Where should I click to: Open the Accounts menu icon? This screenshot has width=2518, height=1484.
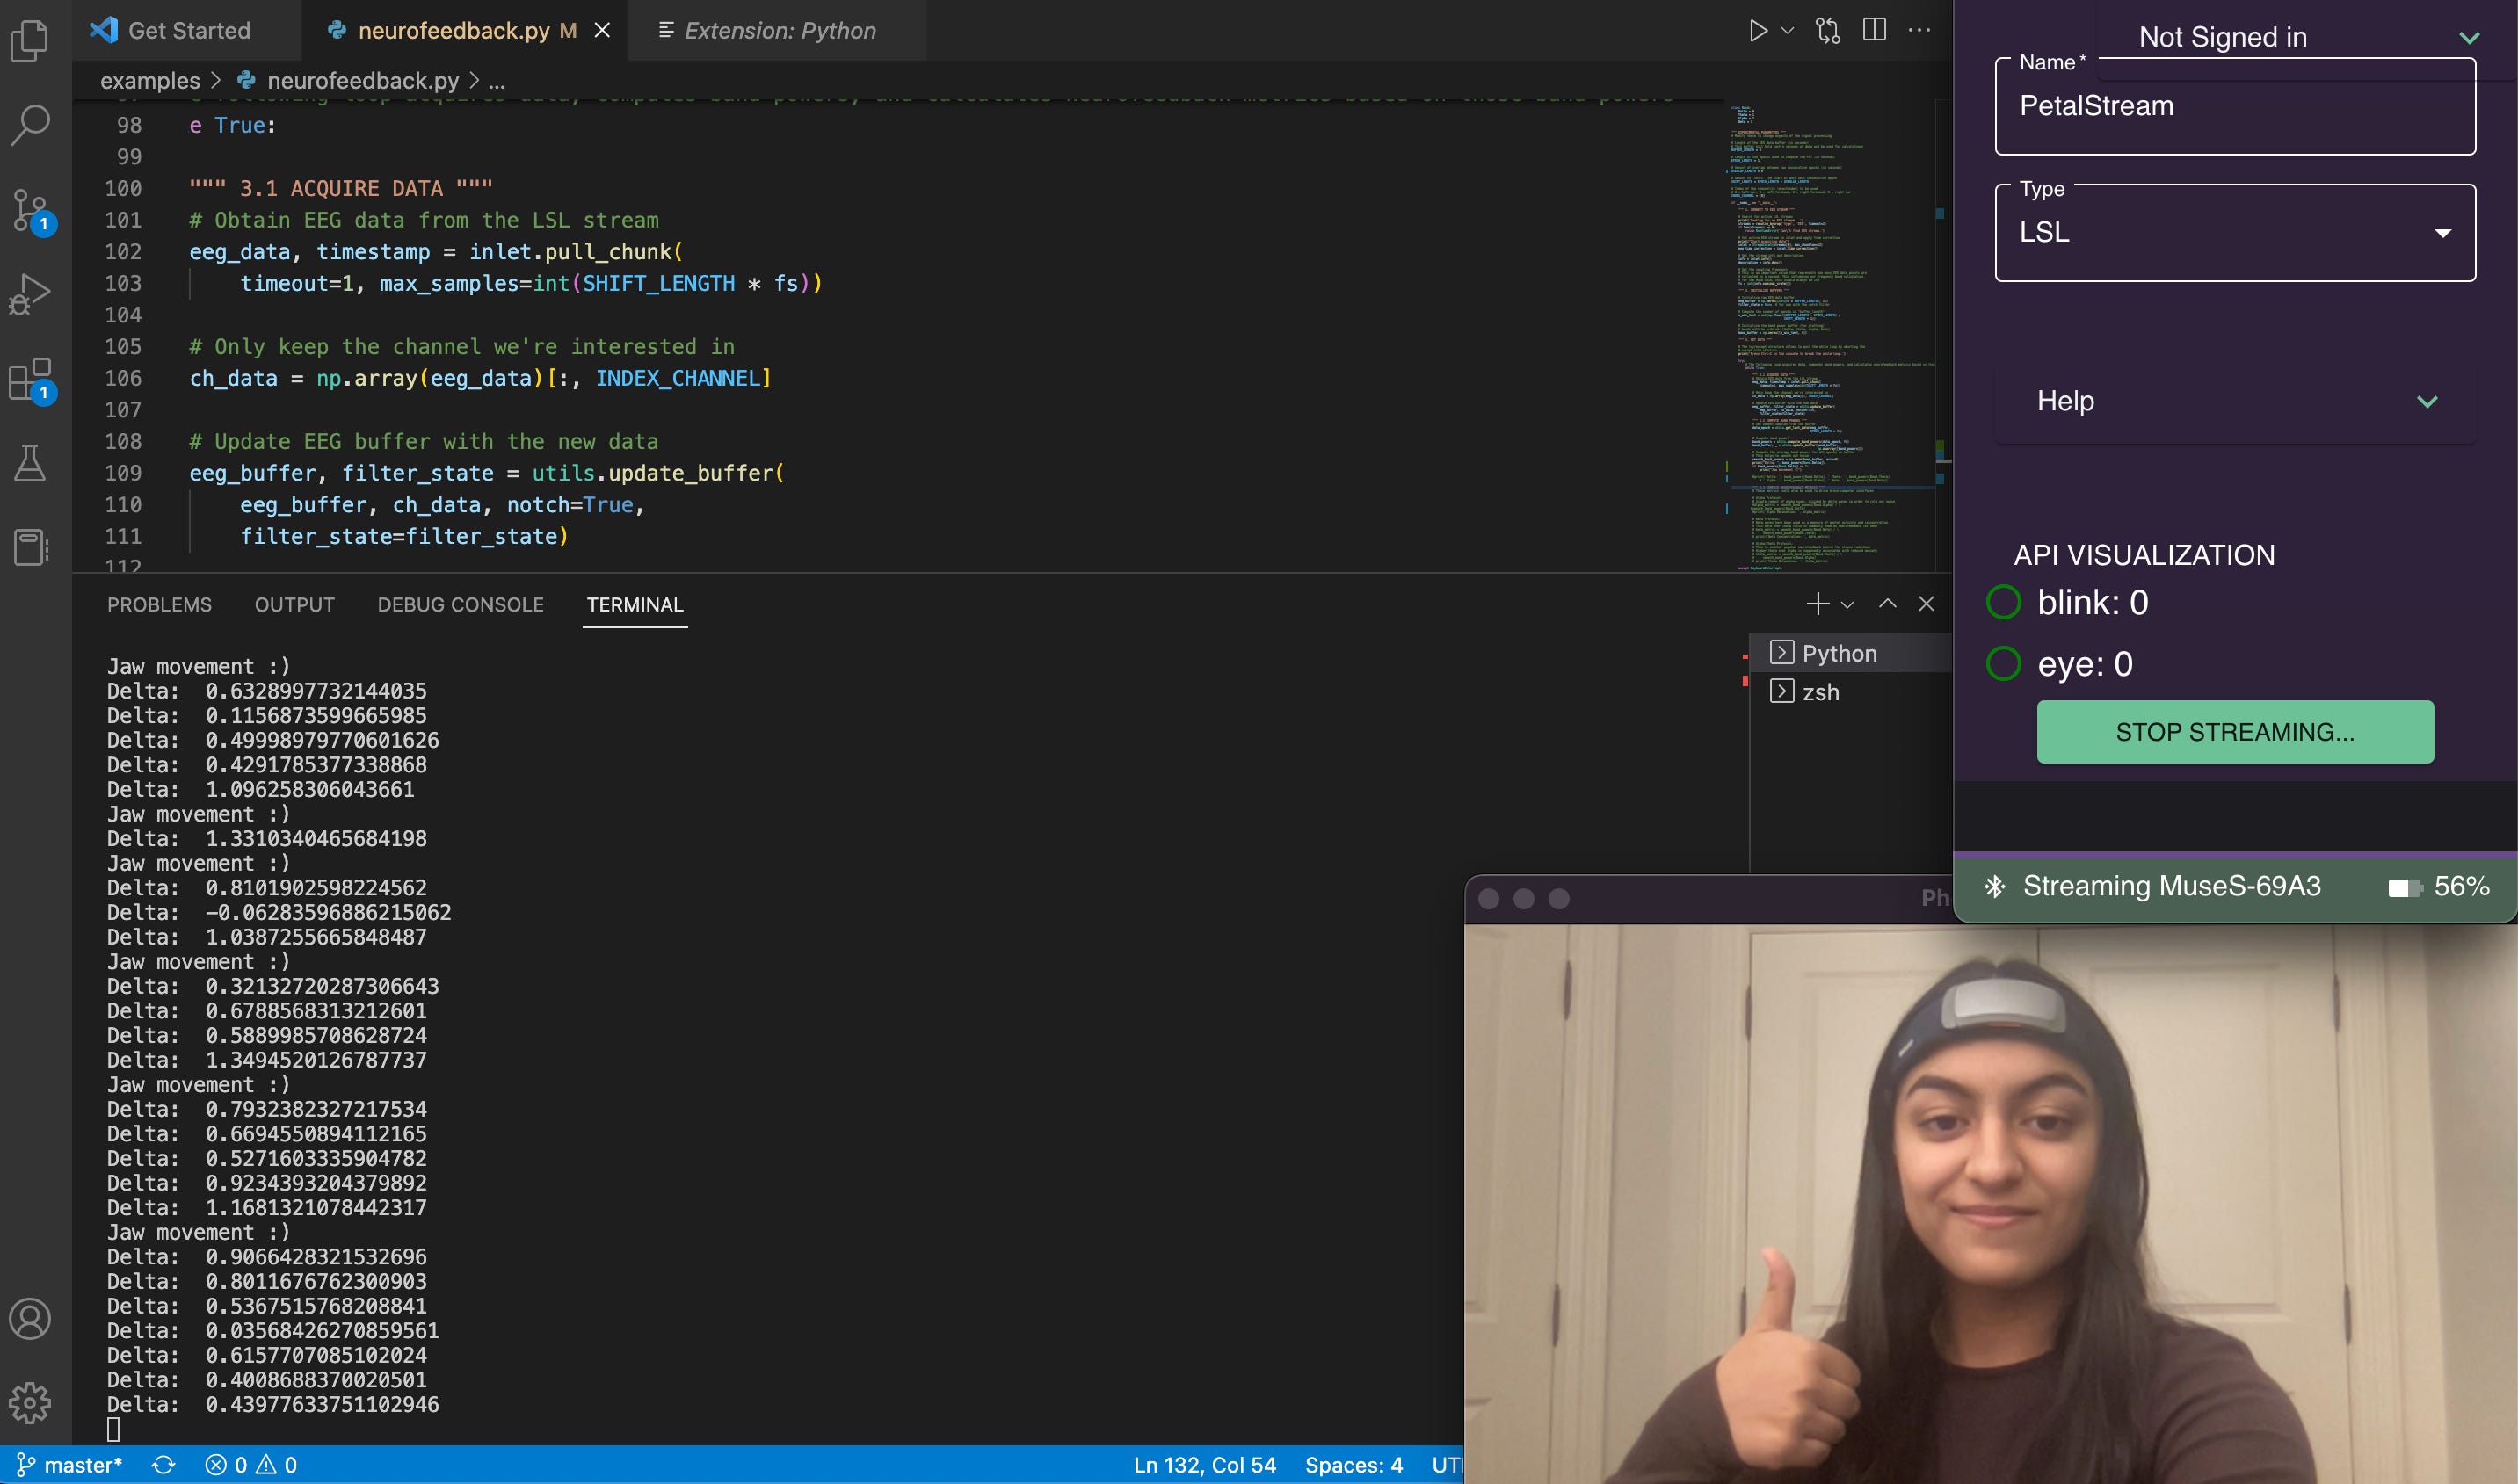point(30,1318)
